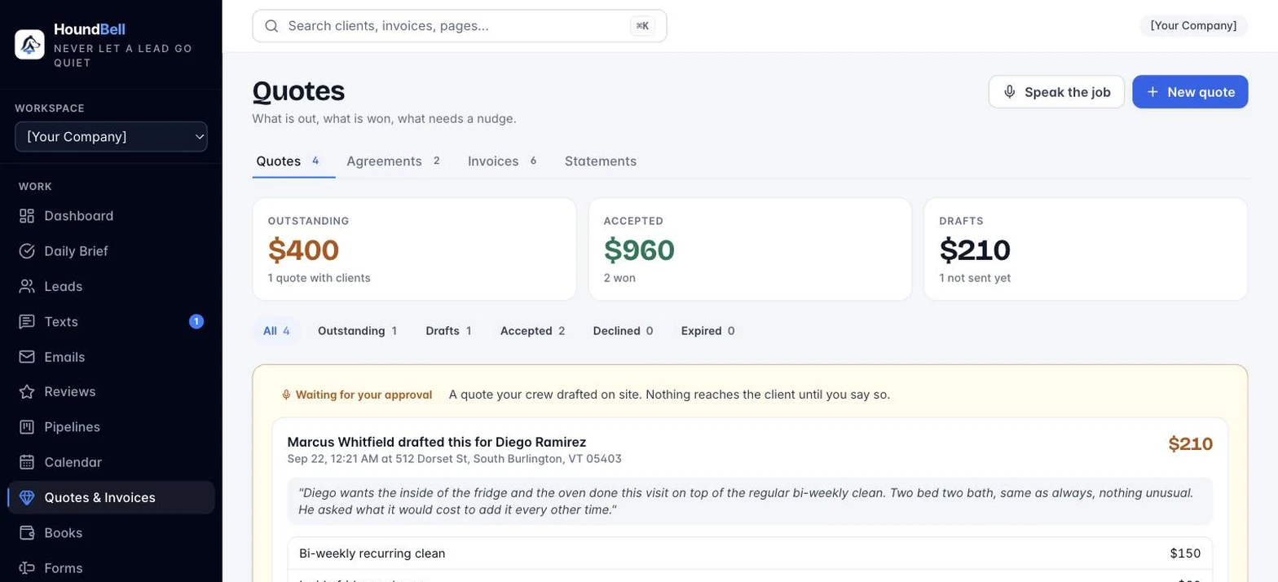Switch to the Invoices tab
The image size is (1278, 582).
point(502,161)
